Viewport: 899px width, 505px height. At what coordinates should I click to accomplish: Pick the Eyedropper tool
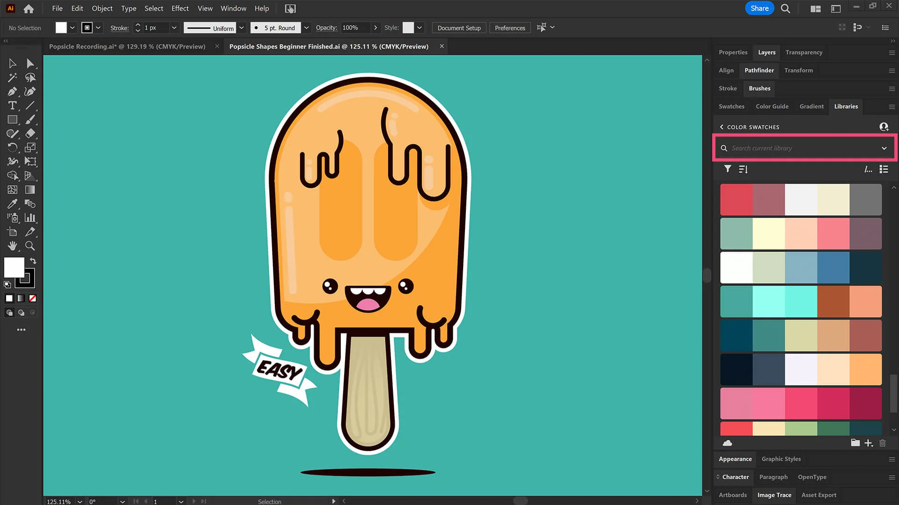pyautogui.click(x=12, y=204)
